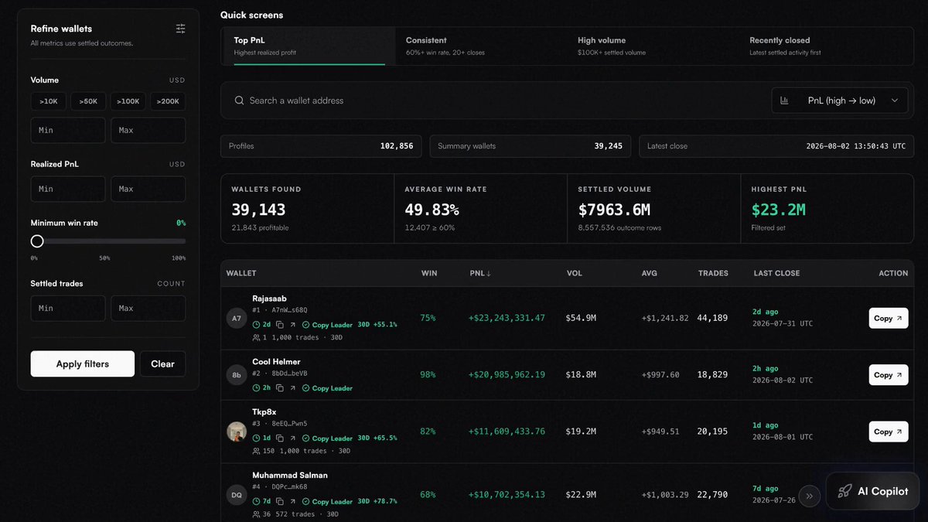Open Rajasaab's wallet via the arrow icon

[292, 325]
